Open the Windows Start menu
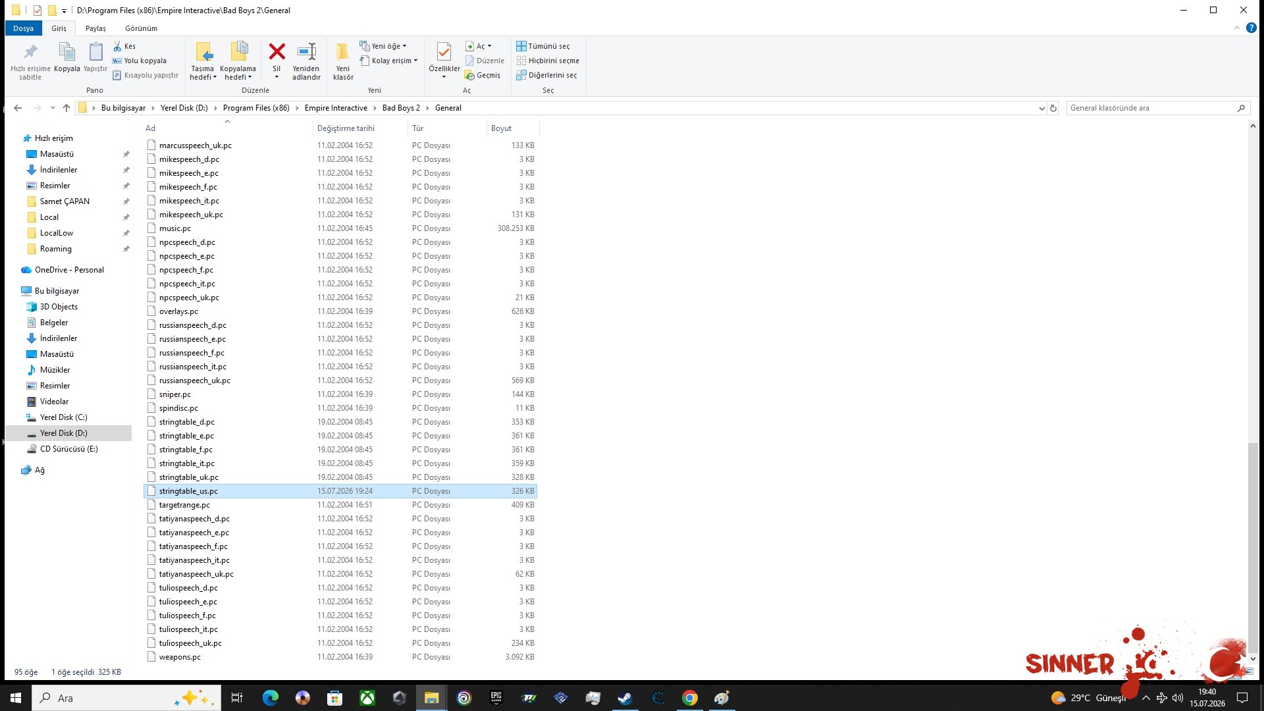Viewport: 1264px width, 711px height. (x=16, y=698)
